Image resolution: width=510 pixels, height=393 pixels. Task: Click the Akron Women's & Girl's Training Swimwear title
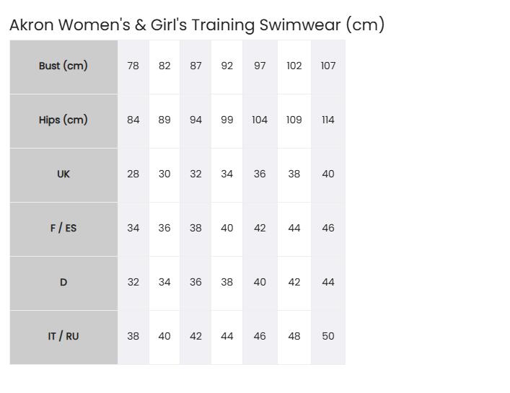197,25
